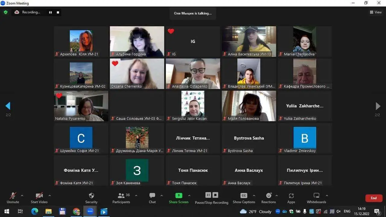The width and height of the screenshot is (386, 217).
Task: Click the green encryption shield icon
Action: pyautogui.click(x=5, y=12)
